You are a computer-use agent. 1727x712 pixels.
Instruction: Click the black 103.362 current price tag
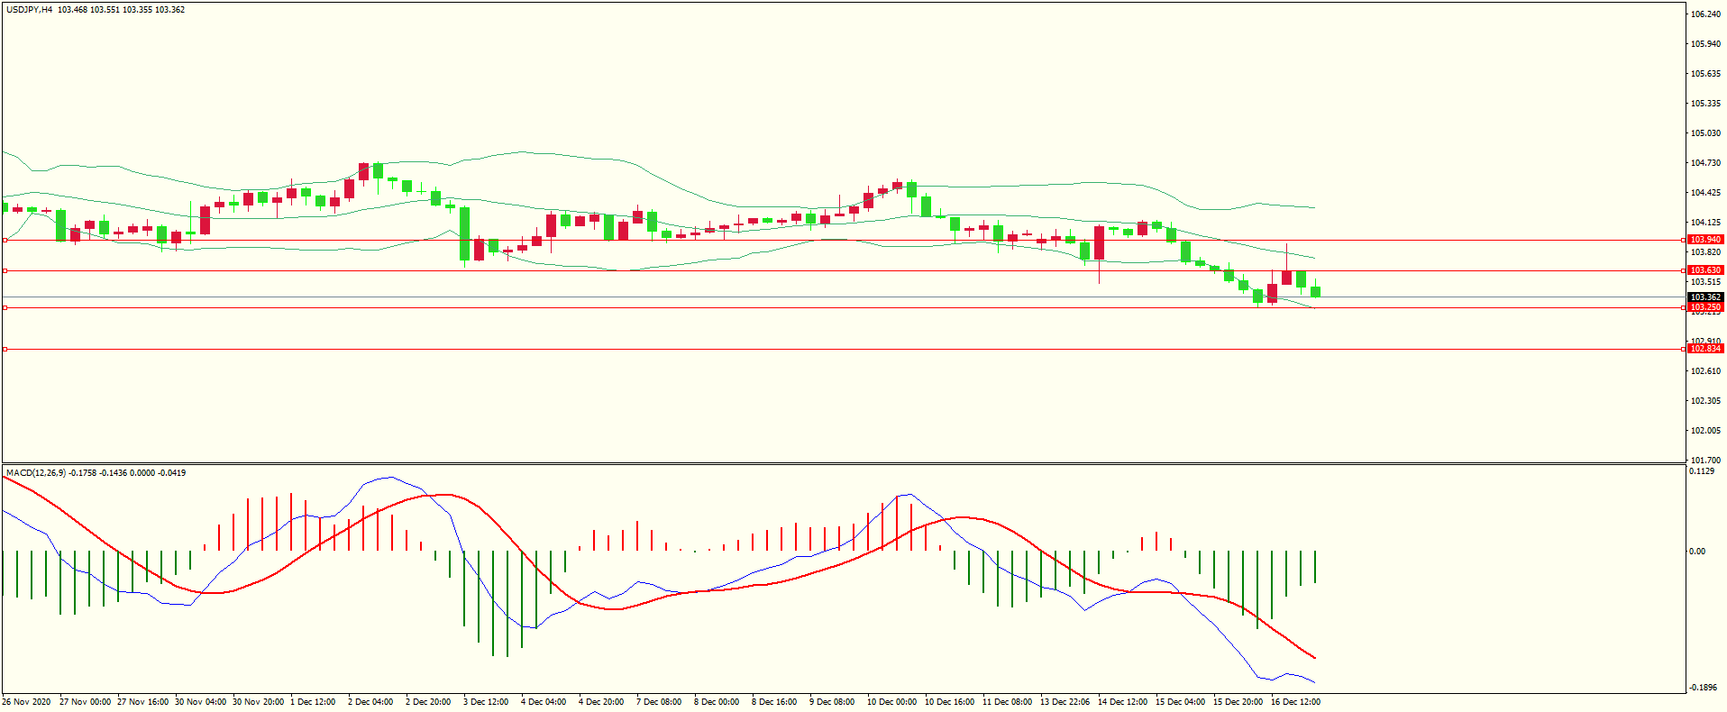[1705, 297]
